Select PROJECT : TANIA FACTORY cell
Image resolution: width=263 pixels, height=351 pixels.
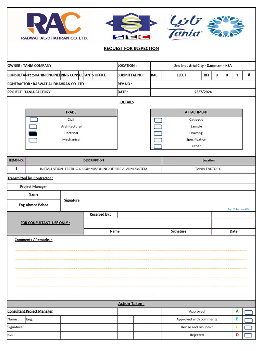click(62, 92)
